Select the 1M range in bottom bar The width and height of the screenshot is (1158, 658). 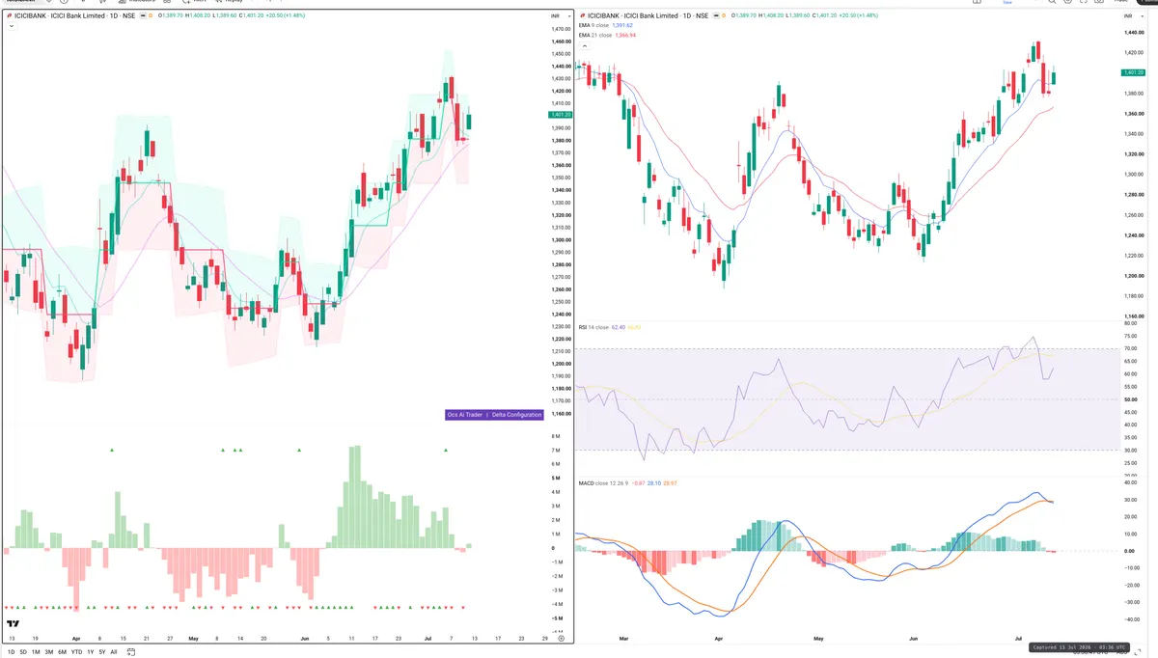(x=36, y=652)
